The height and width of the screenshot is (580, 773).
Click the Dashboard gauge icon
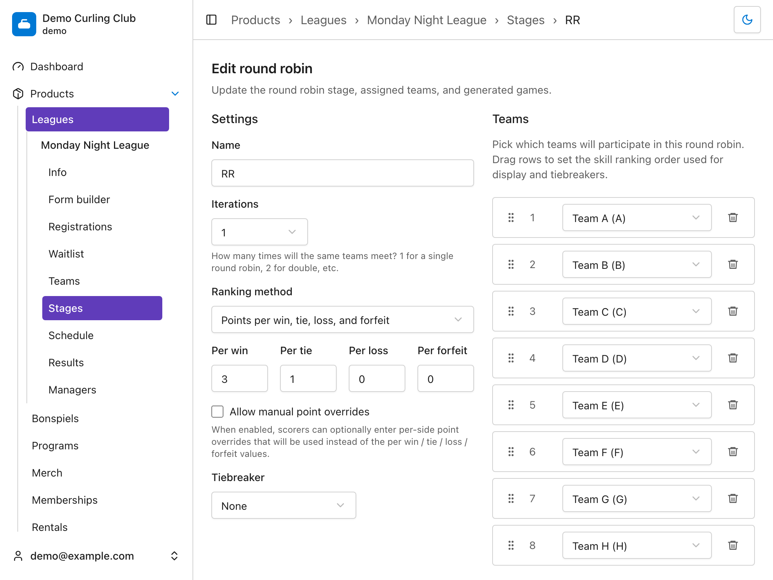[18, 66]
